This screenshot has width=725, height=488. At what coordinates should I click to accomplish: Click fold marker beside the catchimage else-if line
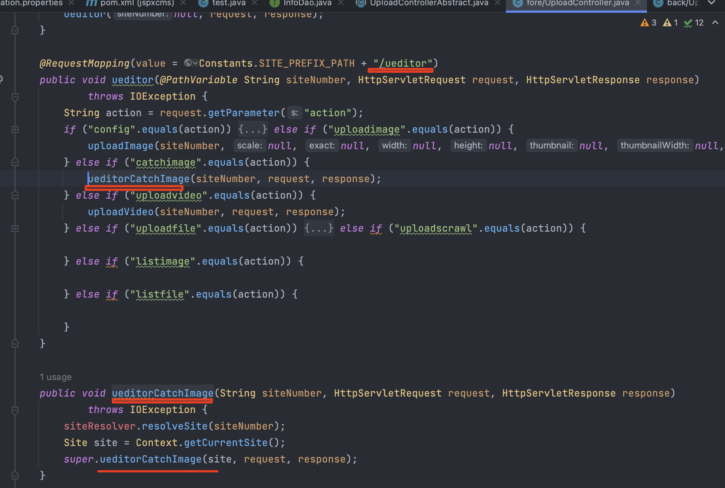(x=15, y=162)
